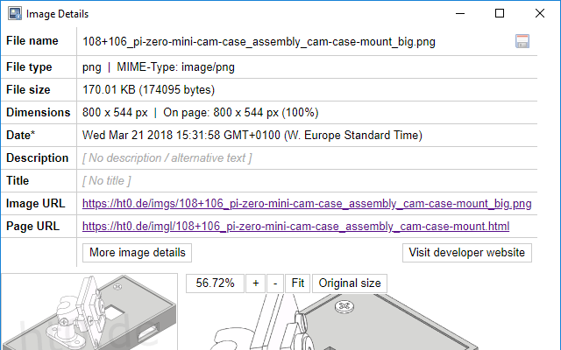
Task: Click the small cam case thumbnail
Action: pos(88,312)
